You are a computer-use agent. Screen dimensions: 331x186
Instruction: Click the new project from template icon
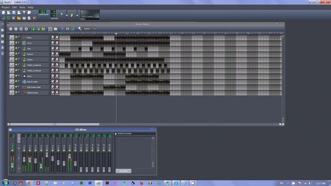9,12
